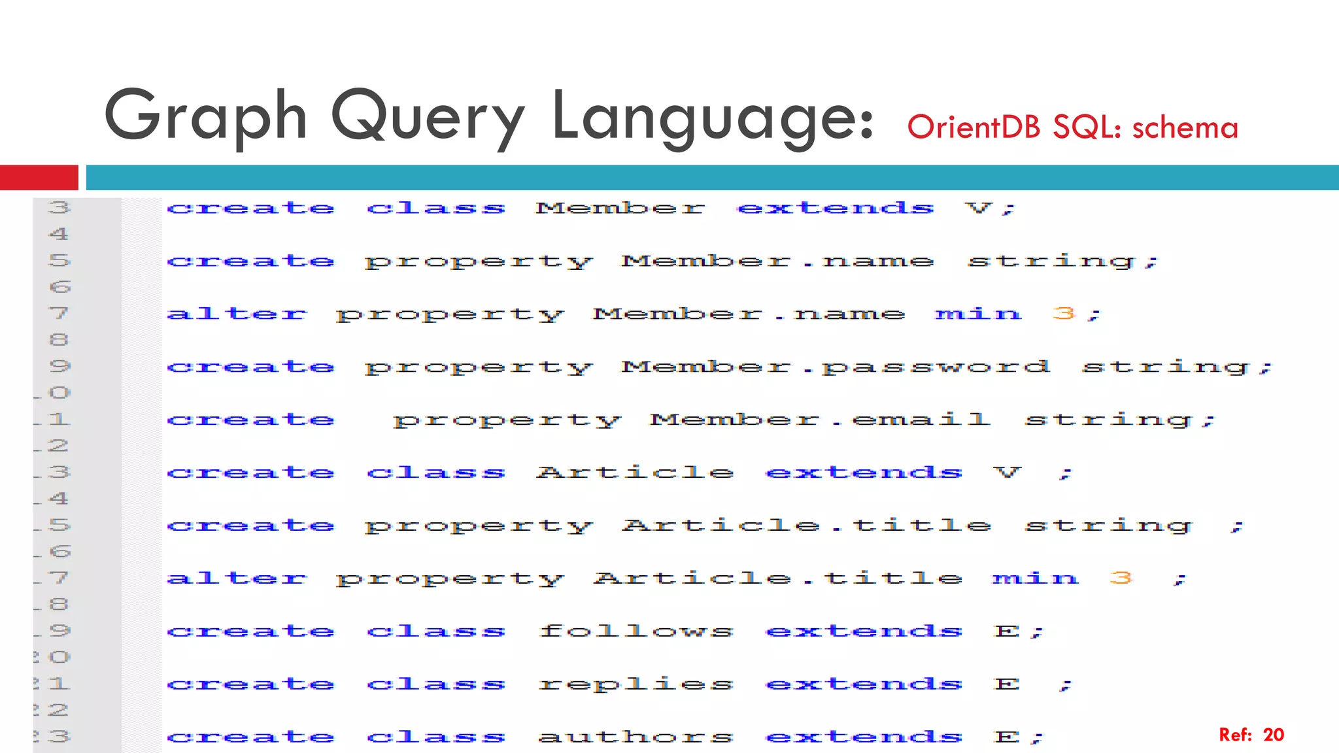Click 'create property Member.email string;' line

point(691,421)
